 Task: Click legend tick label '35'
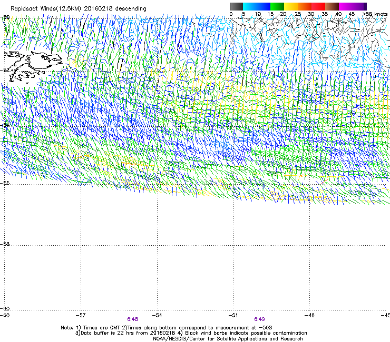(x=325, y=14)
